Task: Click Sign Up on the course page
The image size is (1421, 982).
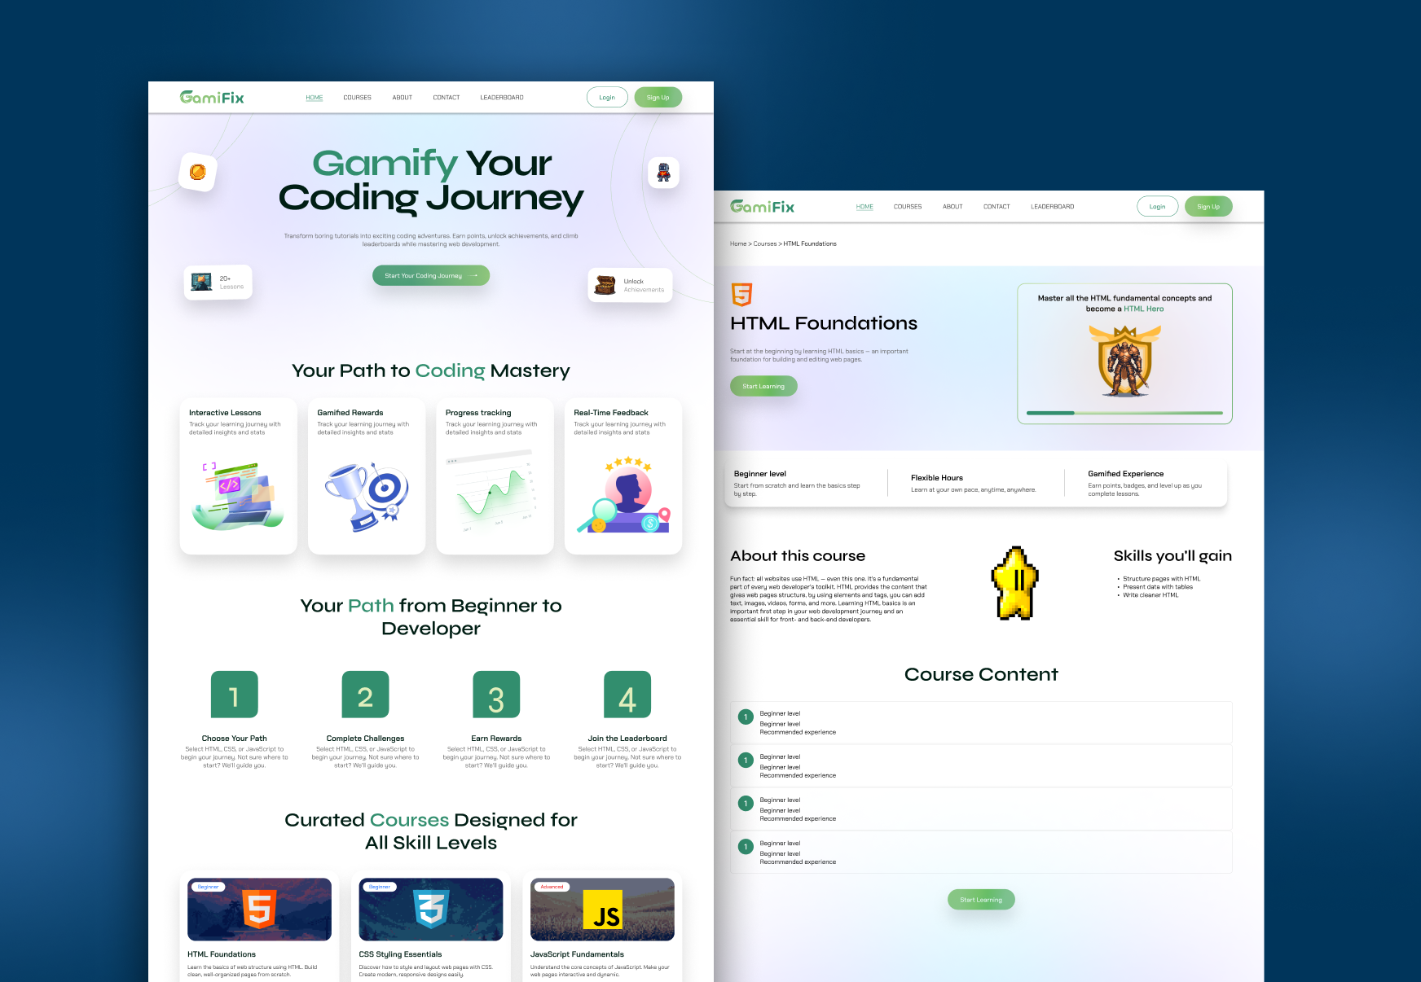Action: point(1208,206)
